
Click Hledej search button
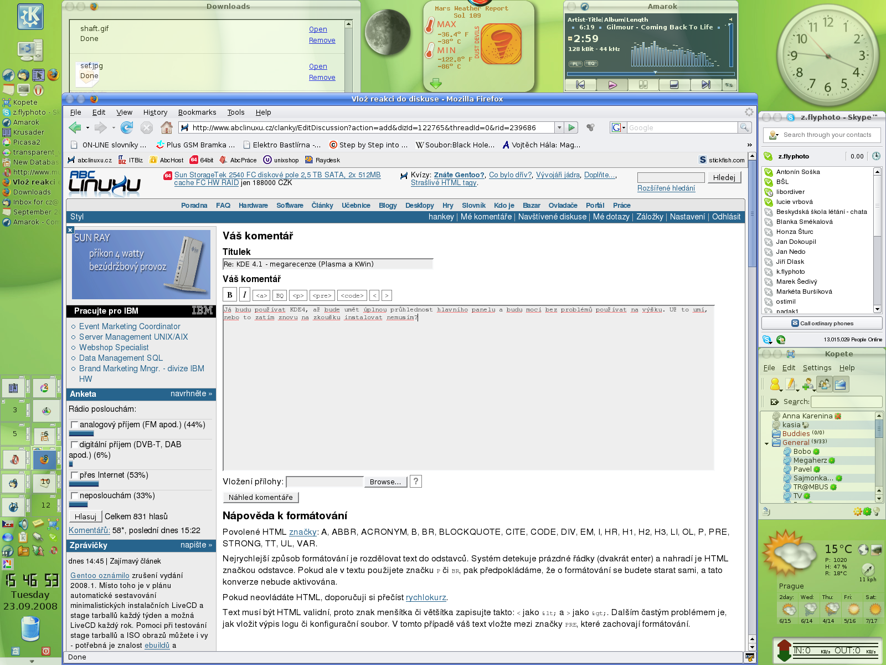724,177
